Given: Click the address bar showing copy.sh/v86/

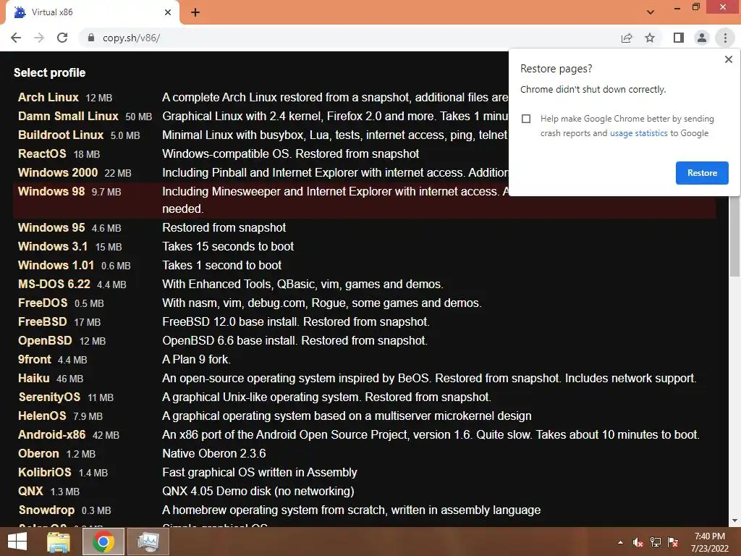Looking at the screenshot, I should coord(350,38).
